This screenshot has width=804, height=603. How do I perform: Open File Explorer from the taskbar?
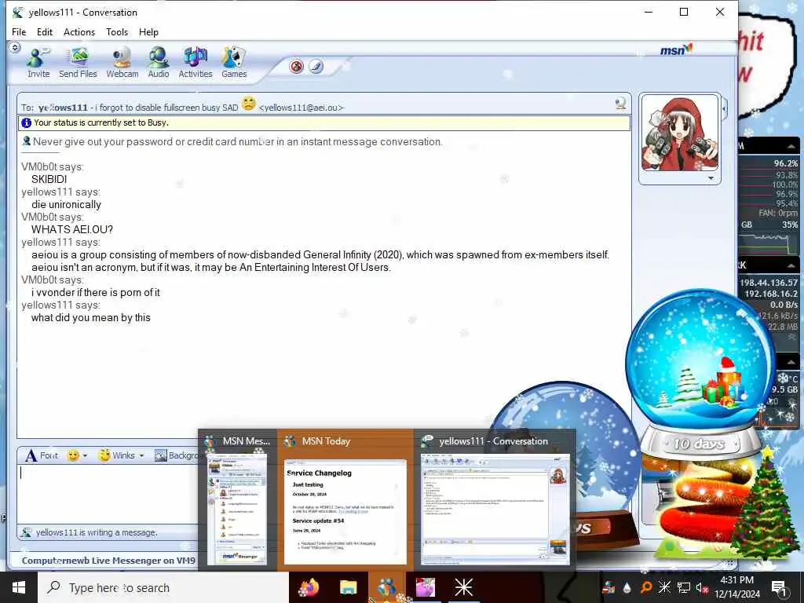point(348,587)
